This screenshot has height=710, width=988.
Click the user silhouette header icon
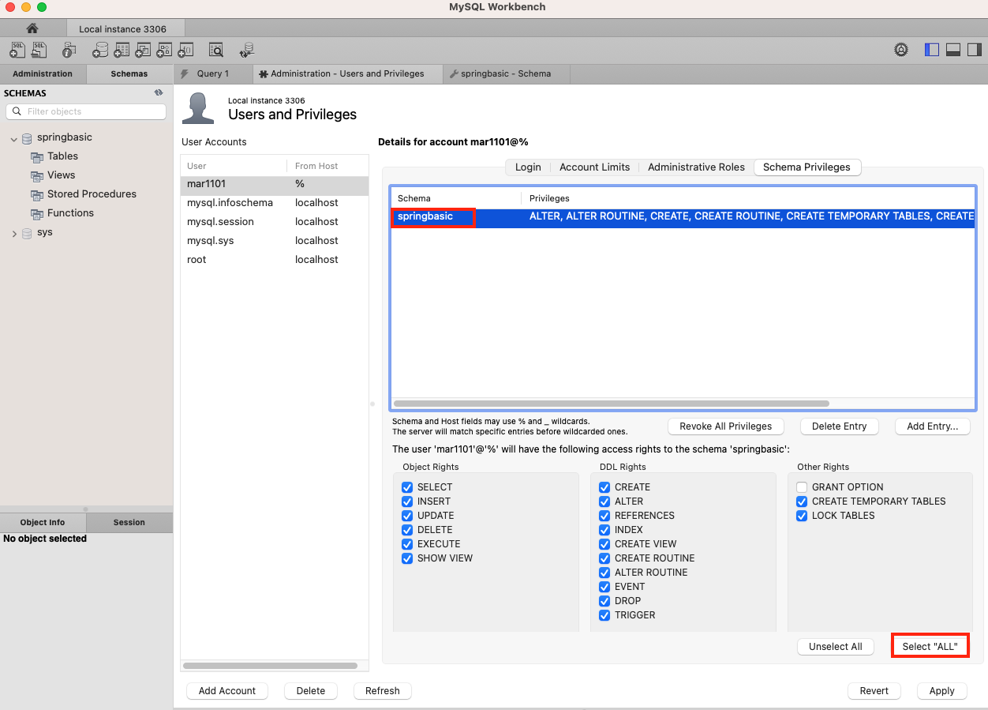[x=198, y=108]
